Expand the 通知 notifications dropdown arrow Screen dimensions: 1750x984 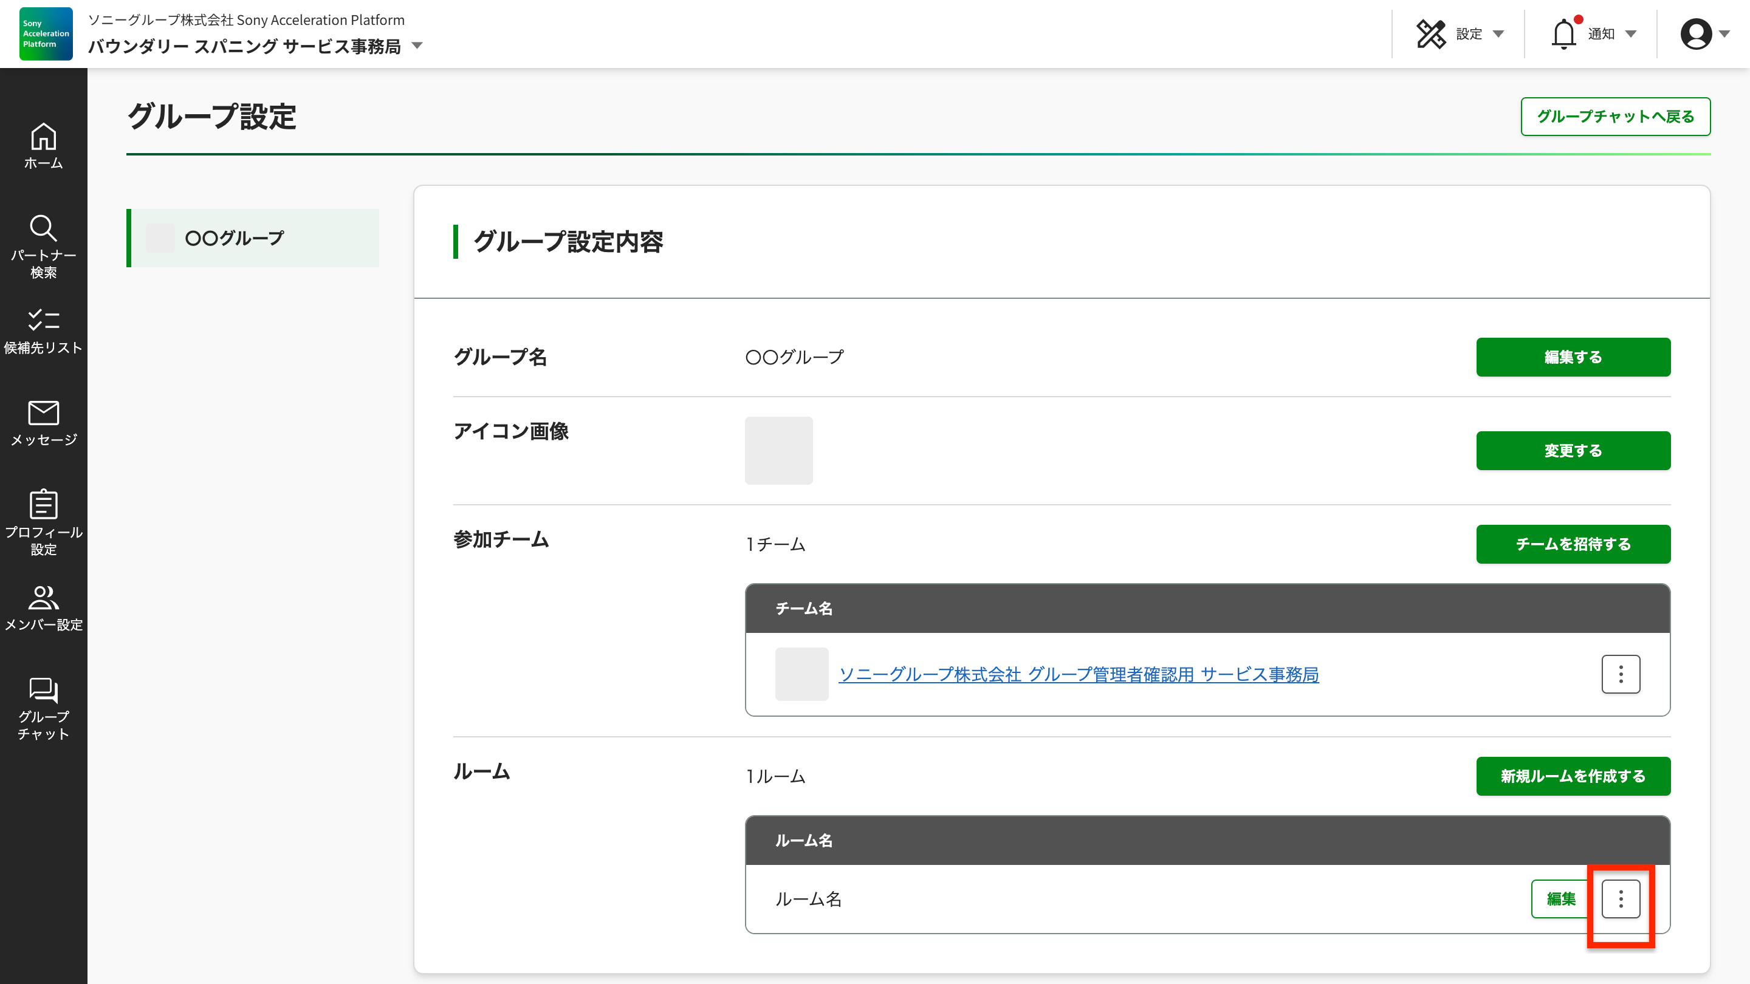tap(1630, 34)
